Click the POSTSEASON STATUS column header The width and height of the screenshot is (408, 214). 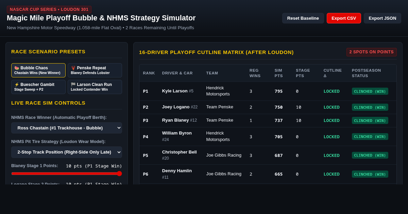coord(367,73)
